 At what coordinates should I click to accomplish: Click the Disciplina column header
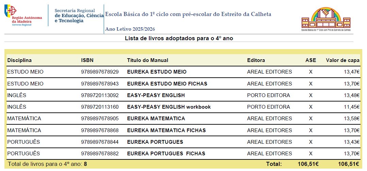pos(19,60)
